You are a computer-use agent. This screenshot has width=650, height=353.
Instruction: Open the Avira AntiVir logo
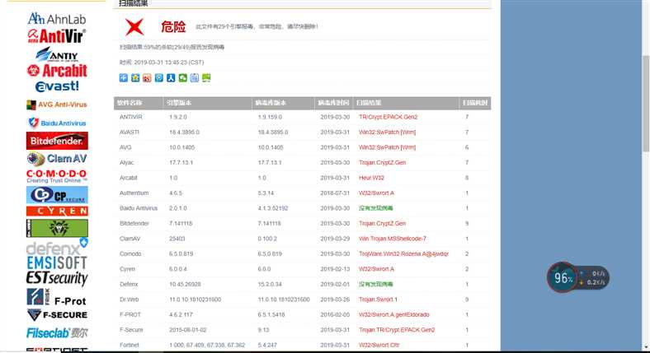click(x=57, y=36)
